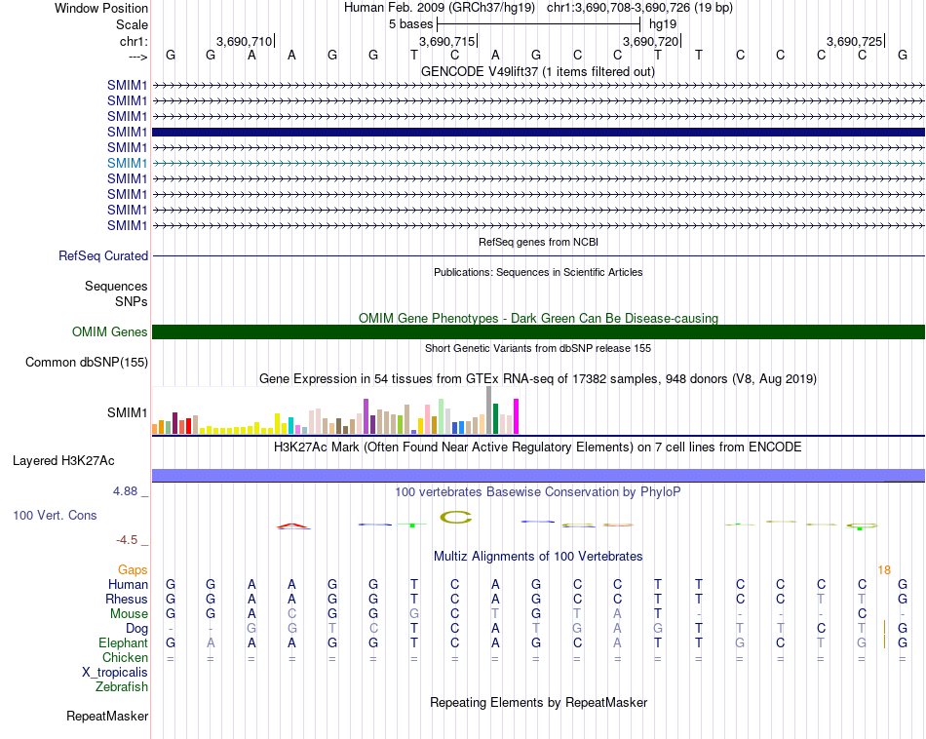Click SMIM1 label beside GTEx expression chart
The height and width of the screenshot is (739, 926).
(127, 413)
